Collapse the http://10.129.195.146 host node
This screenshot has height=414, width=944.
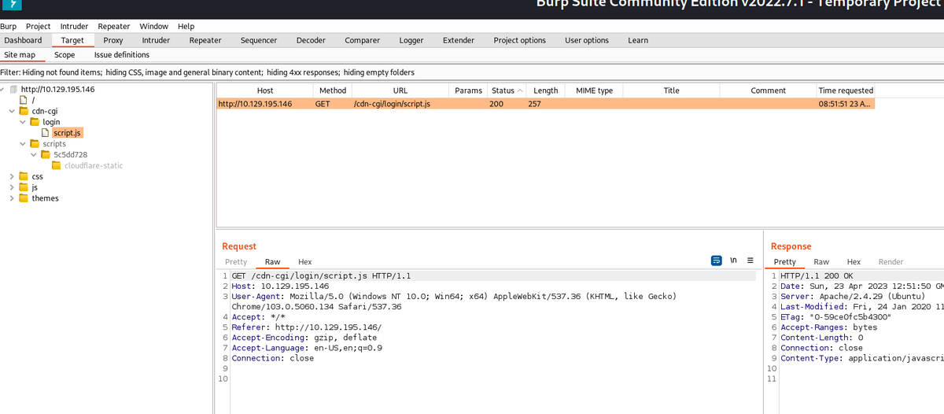3,89
